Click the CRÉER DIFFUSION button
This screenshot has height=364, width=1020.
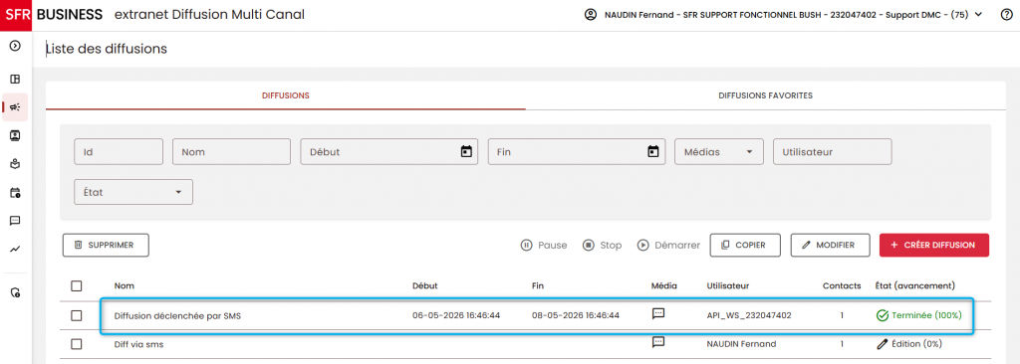[934, 245]
